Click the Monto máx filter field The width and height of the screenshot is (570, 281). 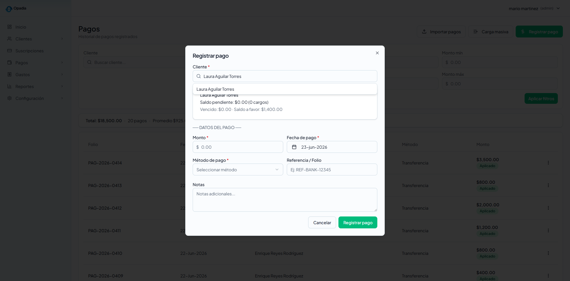[x=500, y=84]
